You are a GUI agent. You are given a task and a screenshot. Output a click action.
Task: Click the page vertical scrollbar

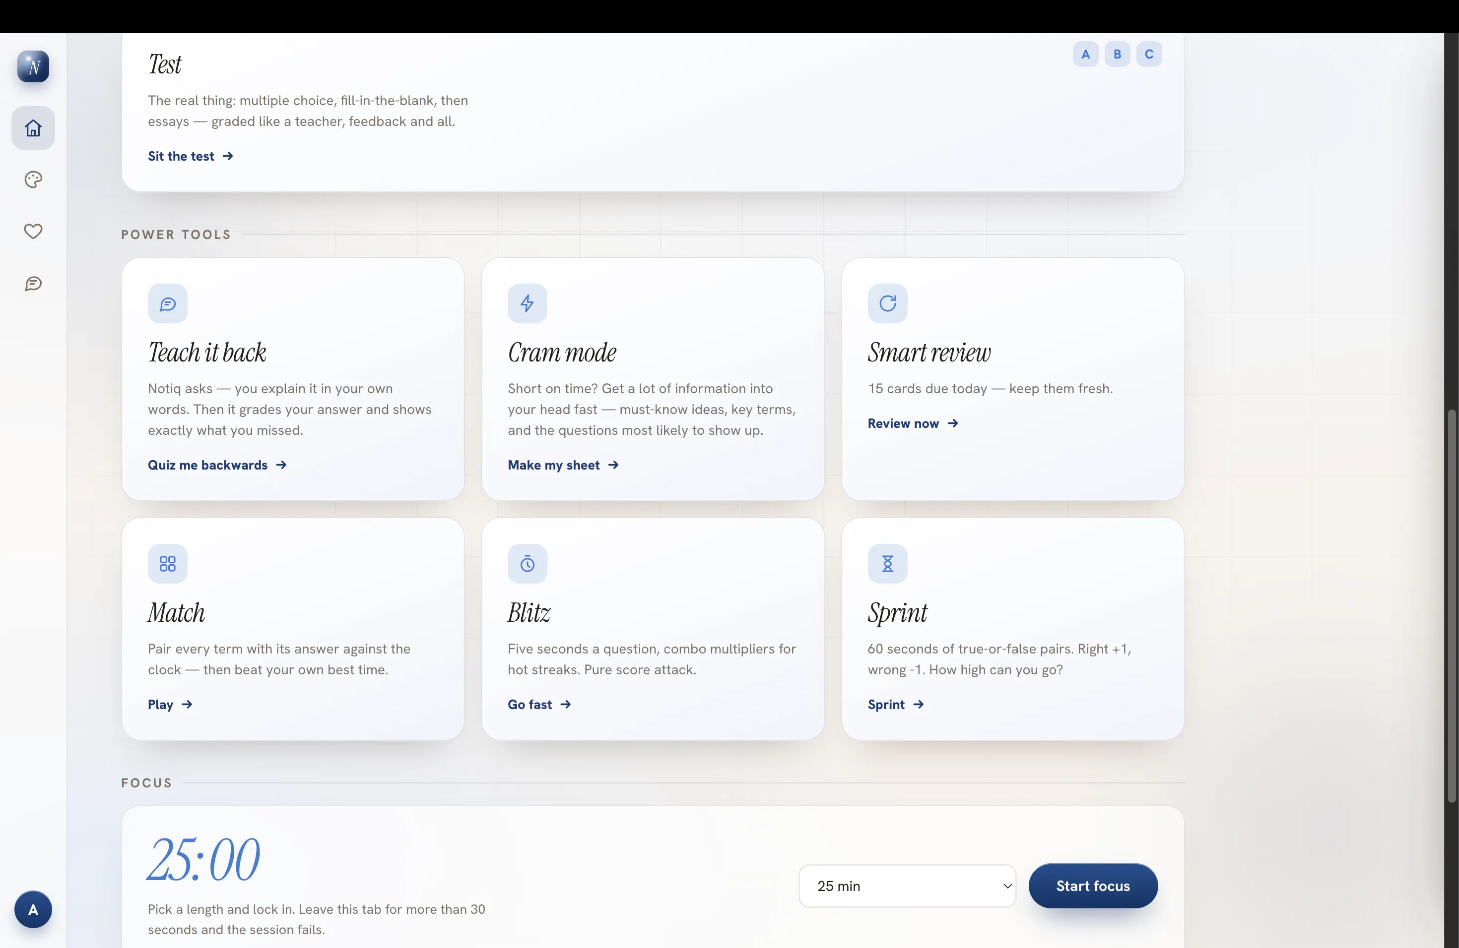[x=1452, y=606]
